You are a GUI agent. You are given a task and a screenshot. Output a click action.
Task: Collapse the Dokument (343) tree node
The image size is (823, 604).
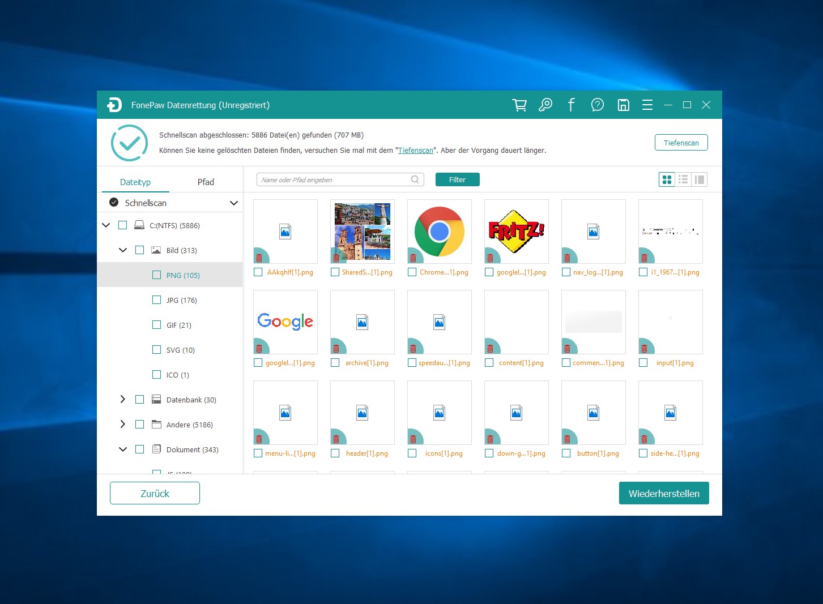[123, 449]
